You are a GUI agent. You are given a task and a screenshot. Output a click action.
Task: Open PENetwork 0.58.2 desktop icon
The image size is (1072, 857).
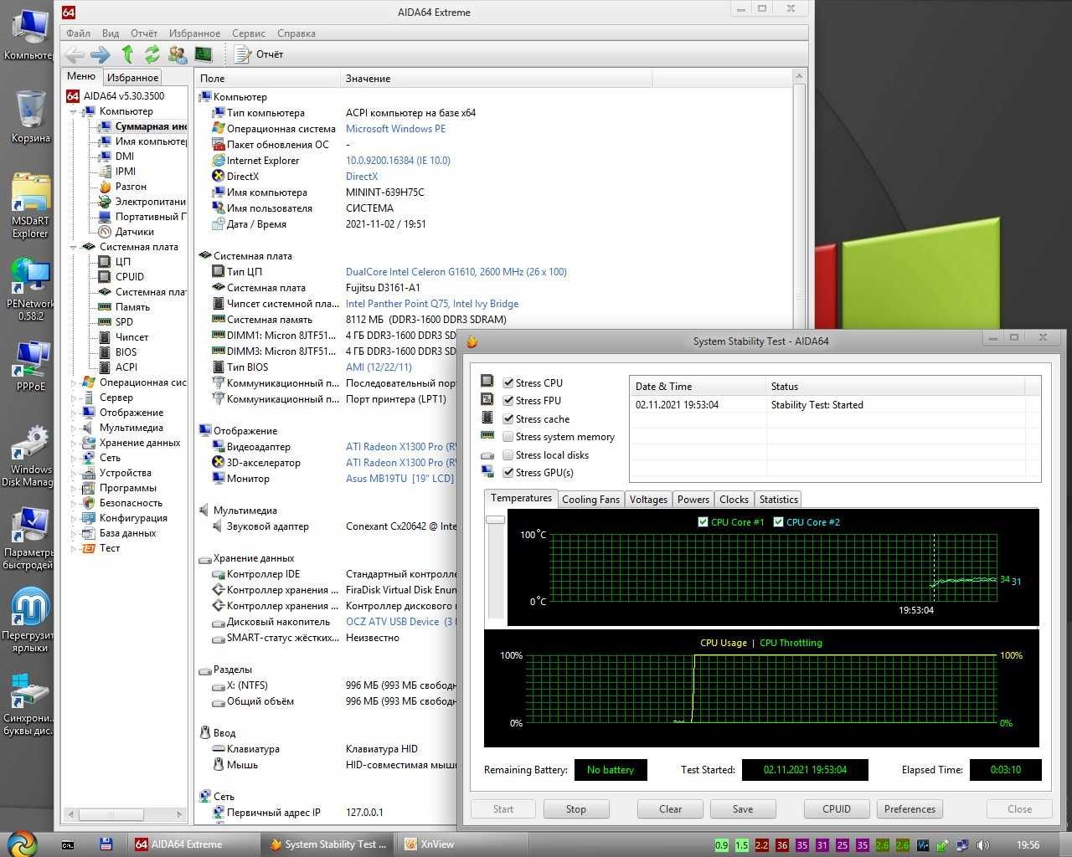point(30,289)
